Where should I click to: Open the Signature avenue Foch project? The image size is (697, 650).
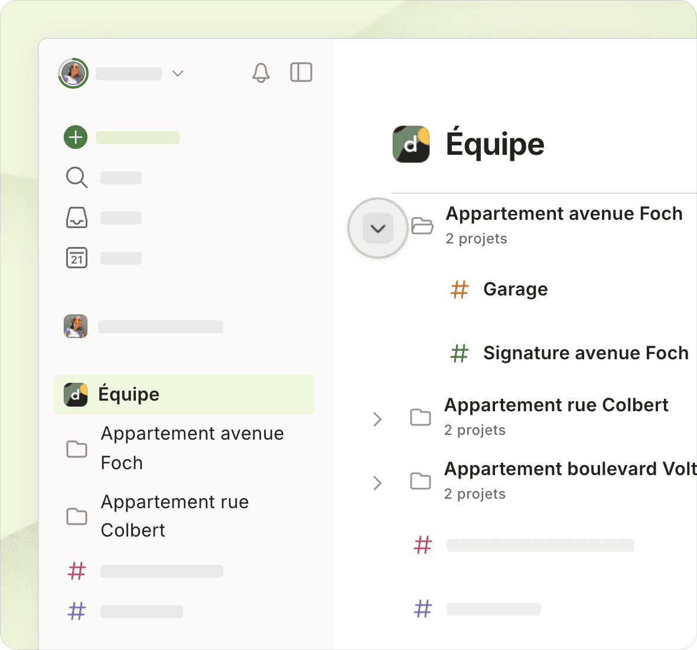(x=585, y=353)
